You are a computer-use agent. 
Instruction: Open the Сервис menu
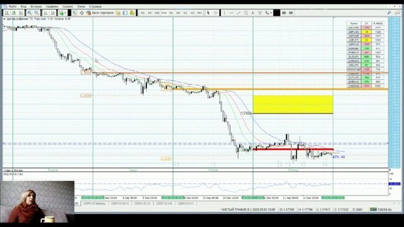pos(68,6)
